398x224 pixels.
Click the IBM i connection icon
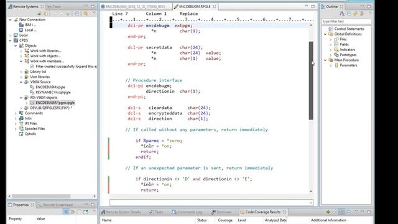click(21, 25)
